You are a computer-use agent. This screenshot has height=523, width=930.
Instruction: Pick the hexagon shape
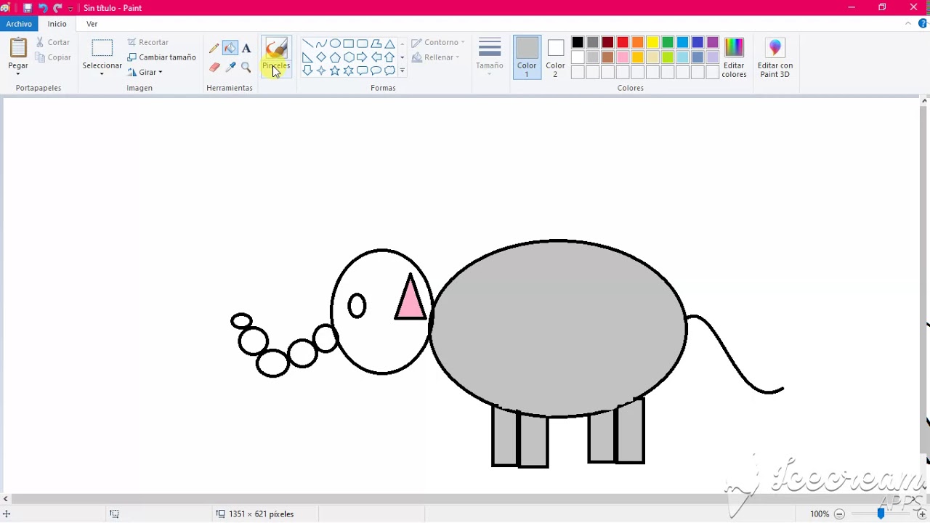point(349,57)
